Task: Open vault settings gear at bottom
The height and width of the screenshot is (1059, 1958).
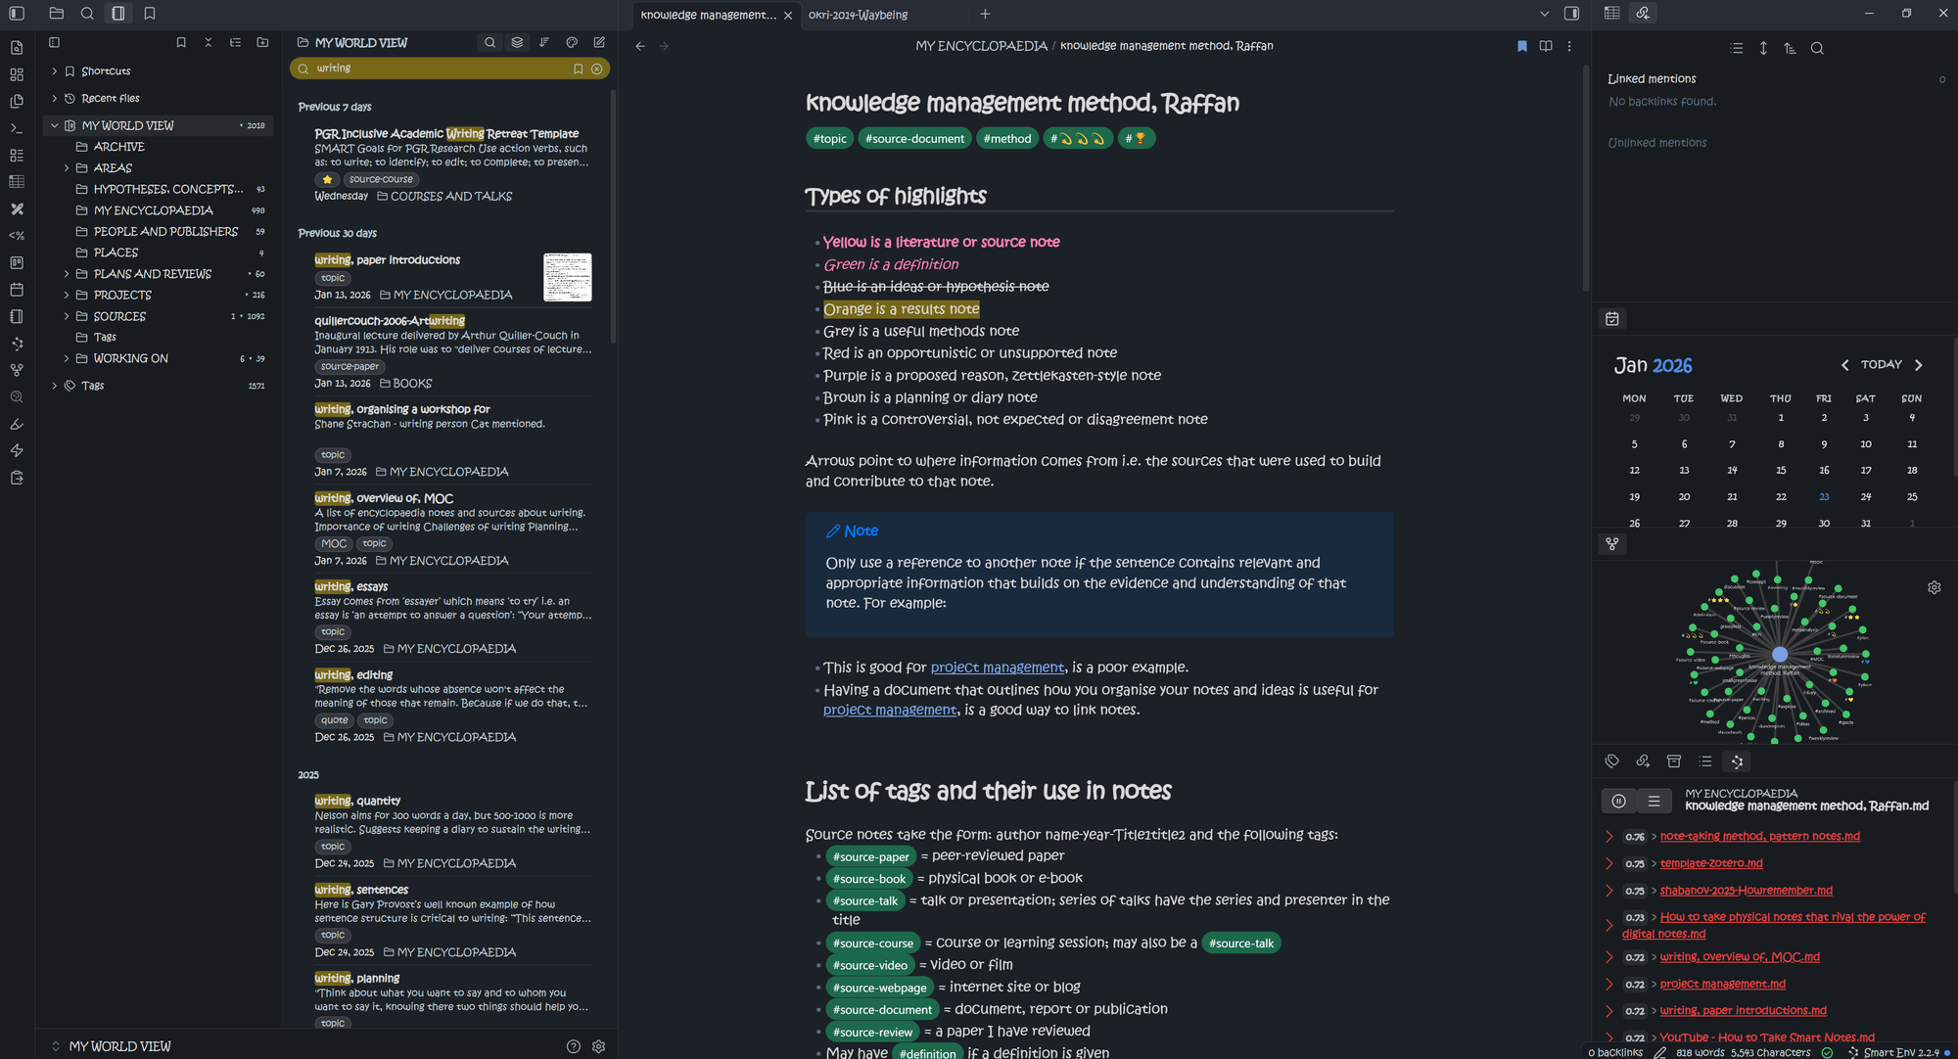Action: 599,1046
